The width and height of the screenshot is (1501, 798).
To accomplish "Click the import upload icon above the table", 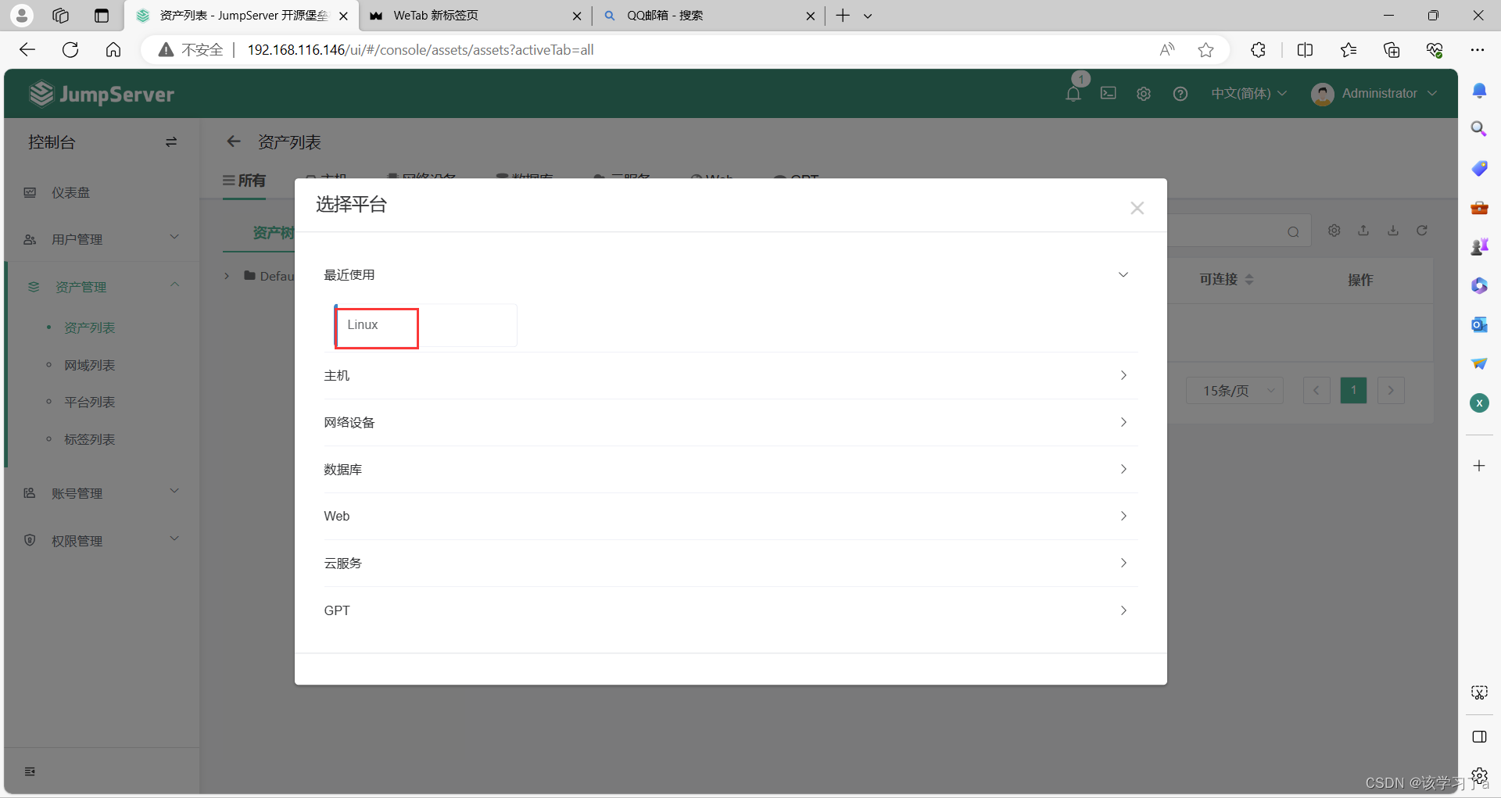I will (x=1363, y=231).
